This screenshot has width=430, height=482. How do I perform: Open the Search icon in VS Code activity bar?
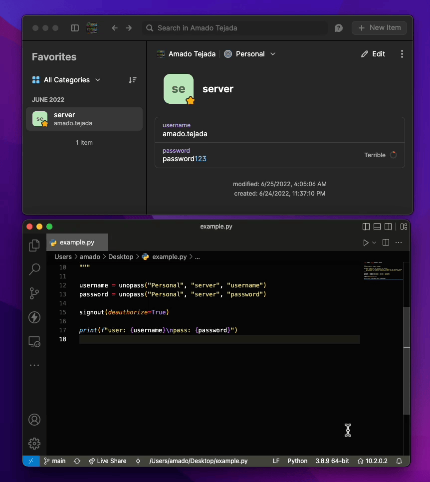pos(34,269)
